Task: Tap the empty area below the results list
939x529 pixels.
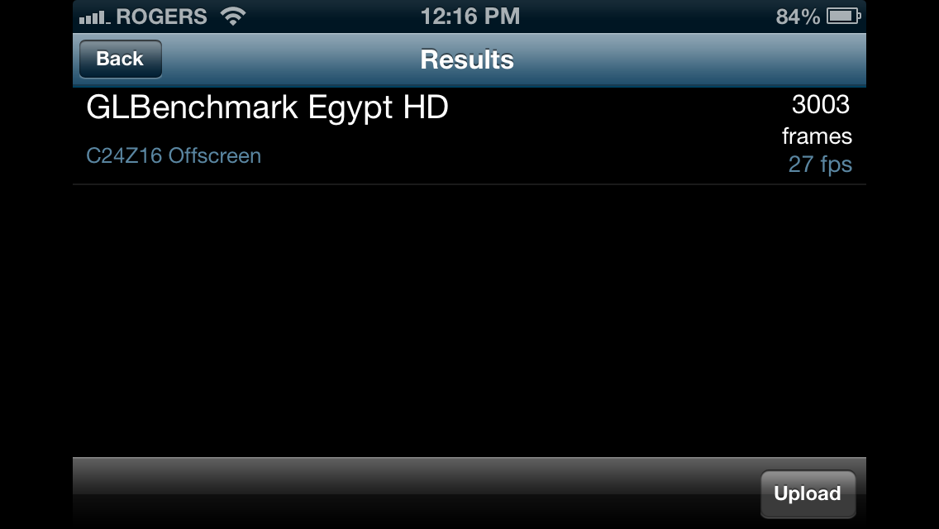Action: click(x=469, y=321)
